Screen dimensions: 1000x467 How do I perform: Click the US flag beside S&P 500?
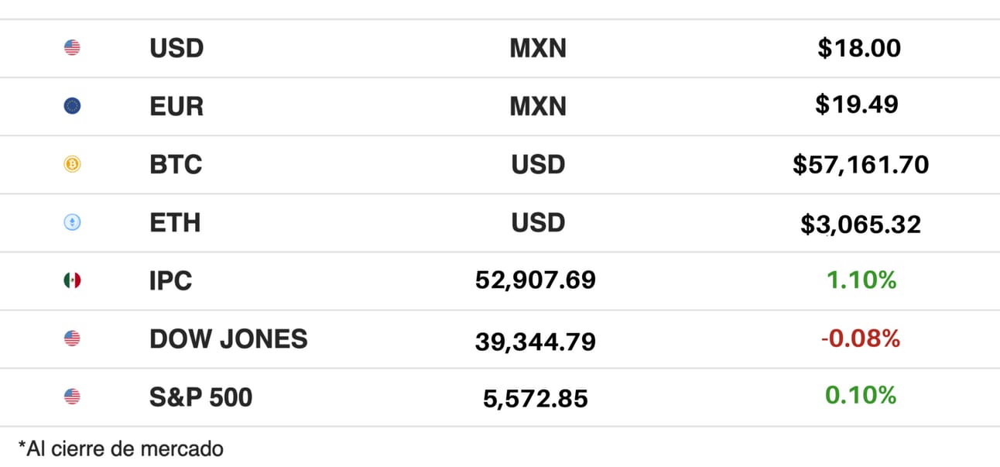pos(72,397)
